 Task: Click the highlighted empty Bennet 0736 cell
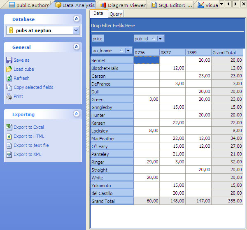147,60
